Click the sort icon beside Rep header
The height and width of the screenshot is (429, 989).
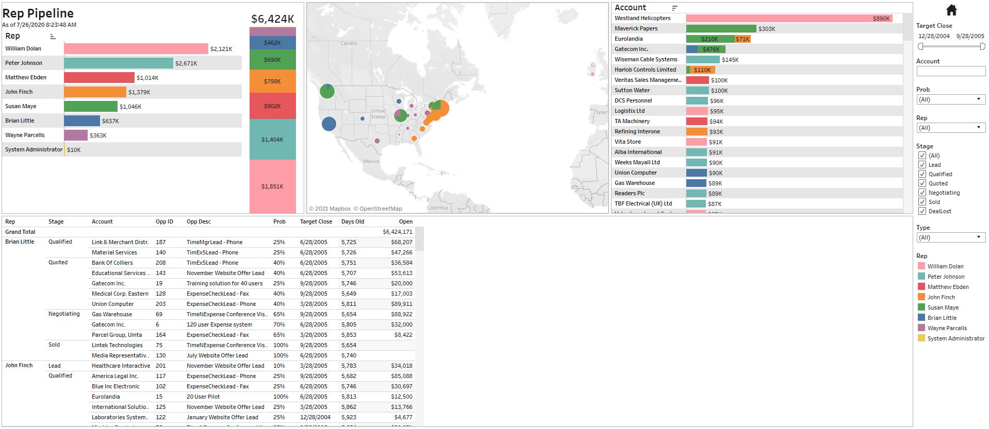pos(53,37)
